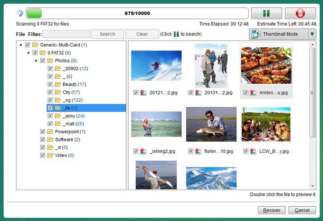Collapse the Generic- Multi-Card root node

point(20,45)
